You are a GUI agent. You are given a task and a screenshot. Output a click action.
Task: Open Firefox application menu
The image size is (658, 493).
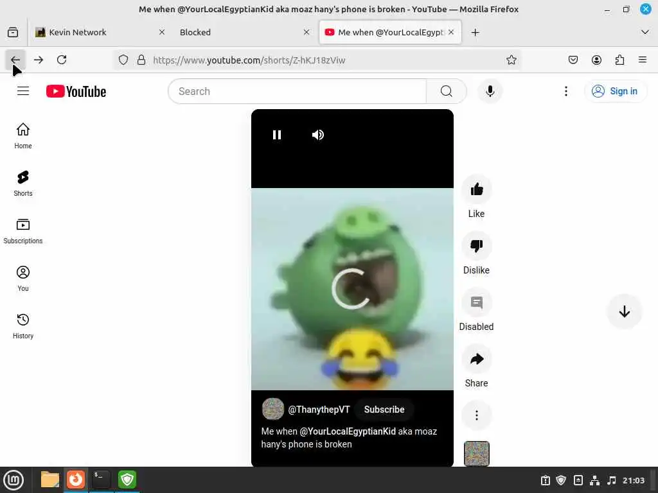click(x=643, y=60)
